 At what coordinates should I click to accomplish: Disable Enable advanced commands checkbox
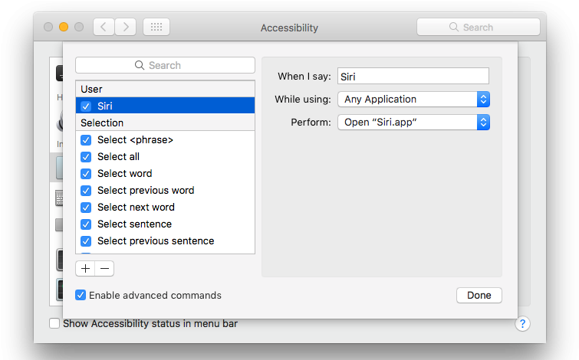point(81,295)
